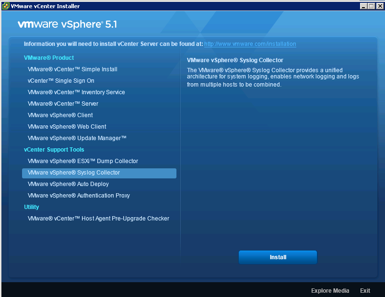Click the Utility section heading
Screen dimensions: 385x297
(x=32, y=207)
